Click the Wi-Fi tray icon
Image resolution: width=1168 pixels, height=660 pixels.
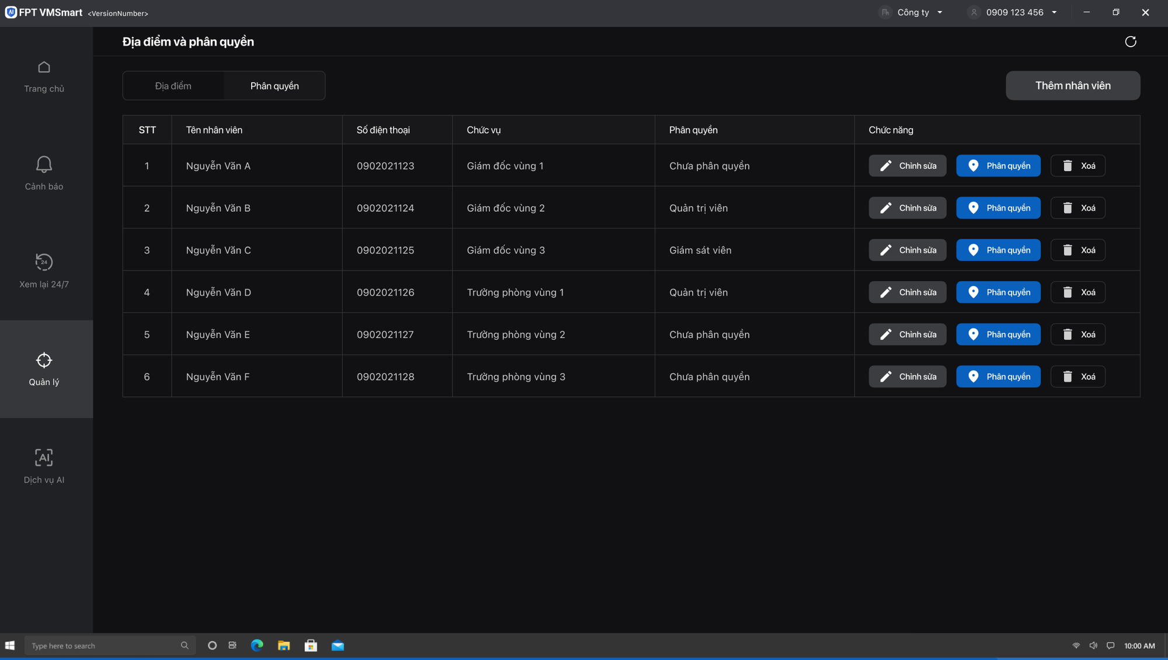coord(1076,645)
